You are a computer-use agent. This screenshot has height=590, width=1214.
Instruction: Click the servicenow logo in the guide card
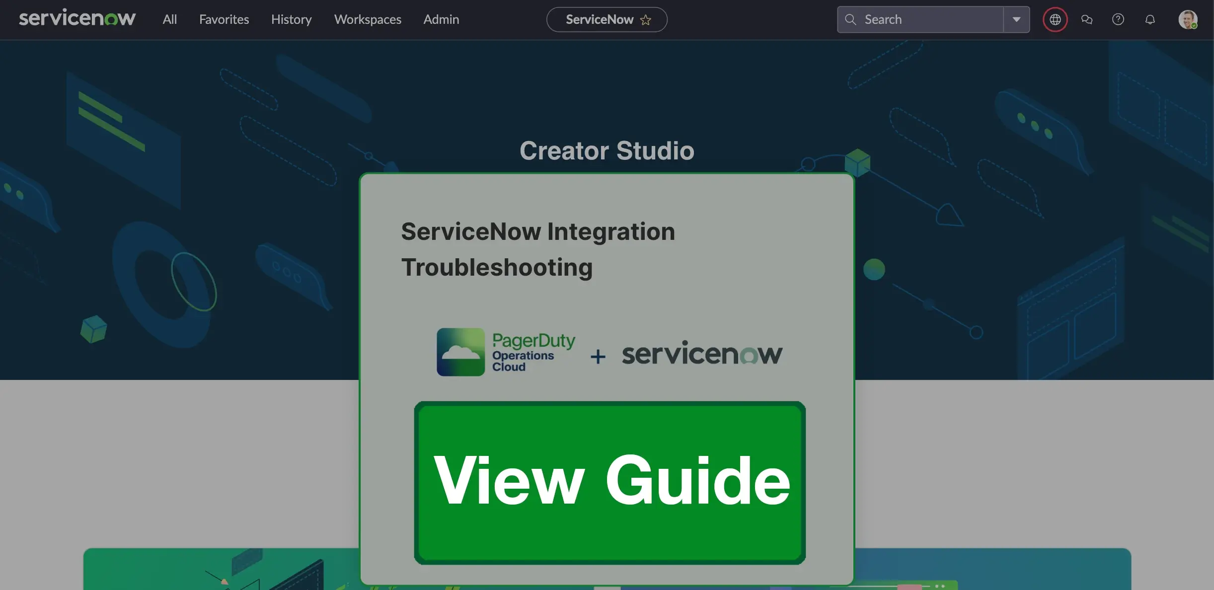pyautogui.click(x=702, y=353)
